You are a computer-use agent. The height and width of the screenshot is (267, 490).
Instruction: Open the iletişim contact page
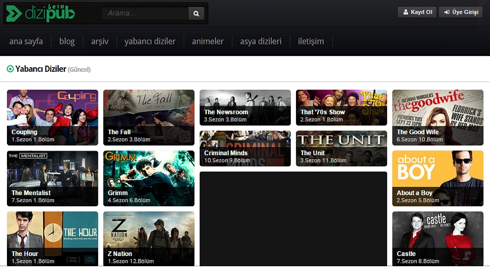[x=311, y=41]
